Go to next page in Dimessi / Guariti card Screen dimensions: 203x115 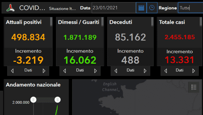point(96,71)
